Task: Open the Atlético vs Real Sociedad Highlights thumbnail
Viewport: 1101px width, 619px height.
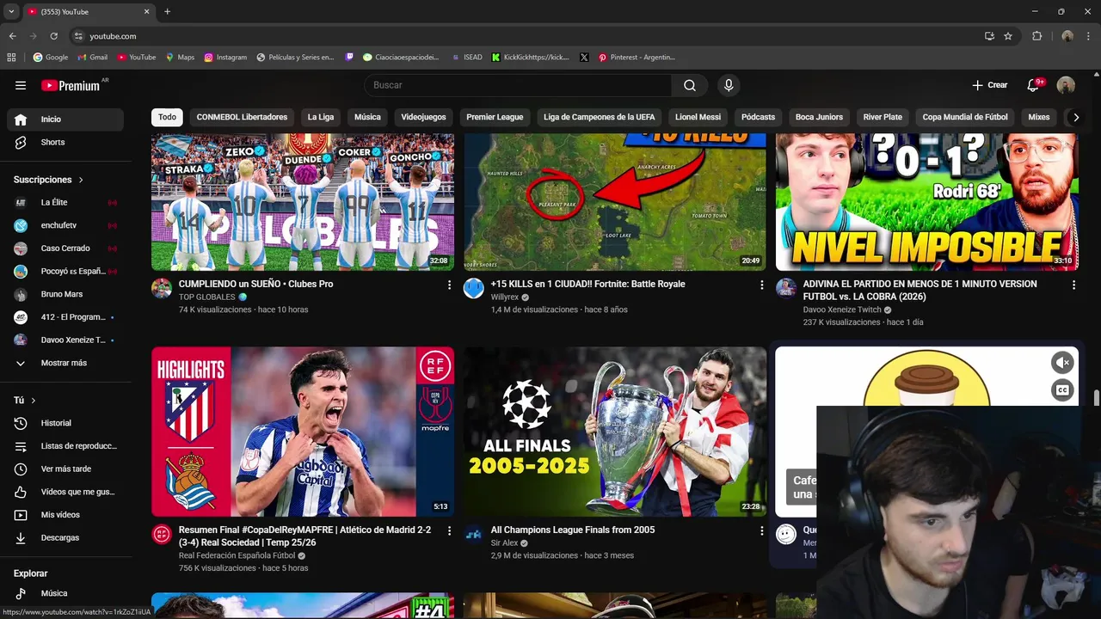Action: [303, 432]
